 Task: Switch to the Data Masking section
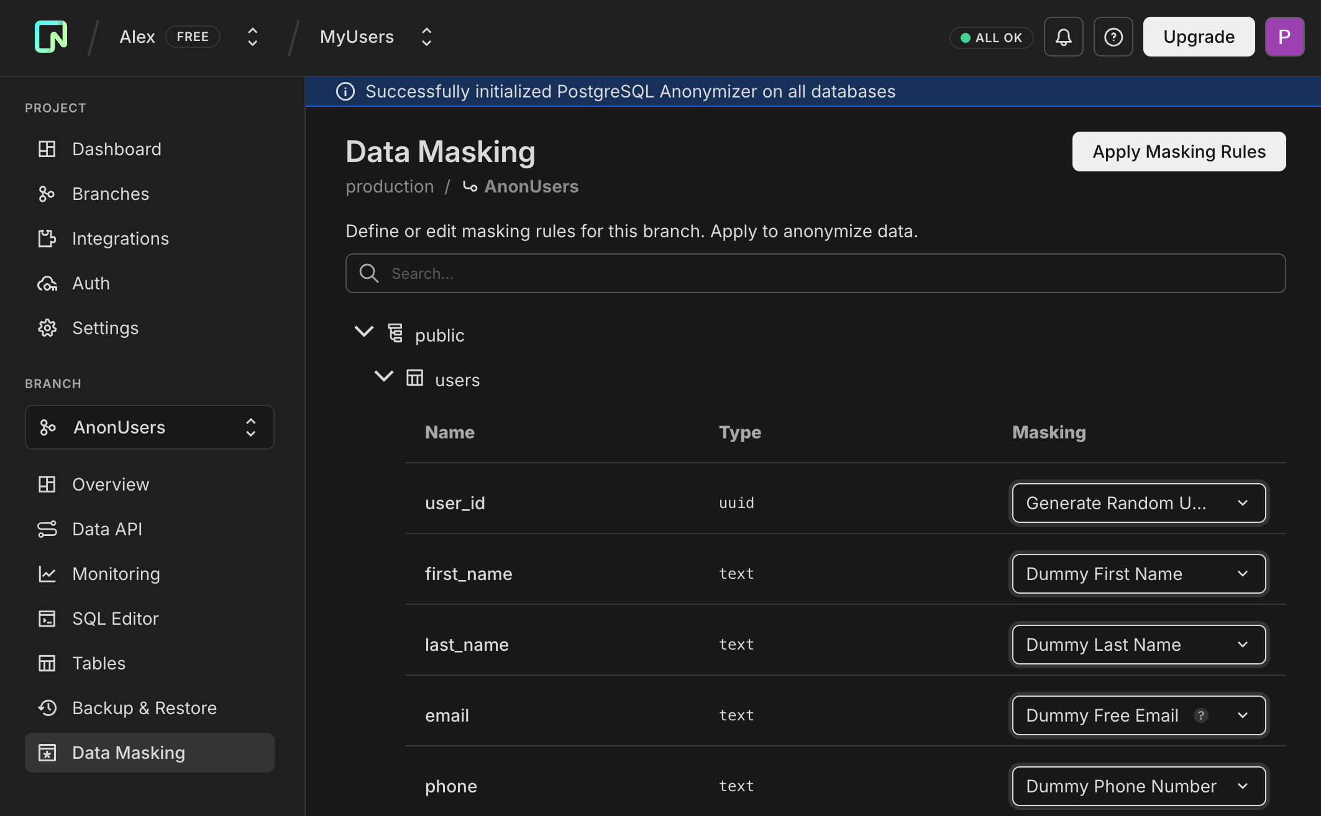[x=128, y=752]
